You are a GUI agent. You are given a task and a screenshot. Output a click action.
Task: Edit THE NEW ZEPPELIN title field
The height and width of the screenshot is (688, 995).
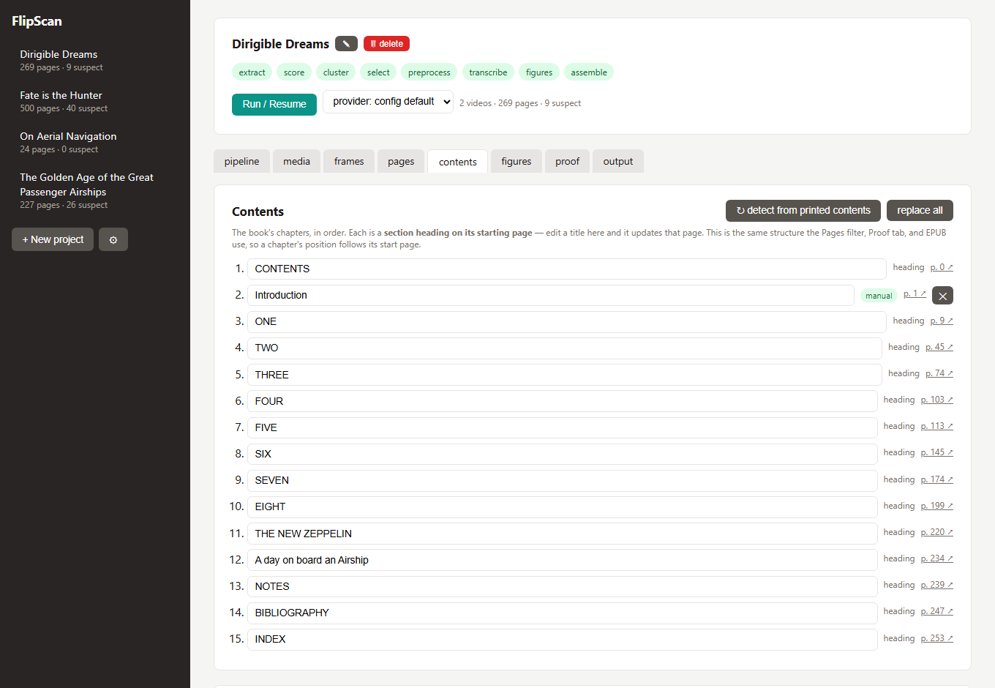tap(562, 534)
